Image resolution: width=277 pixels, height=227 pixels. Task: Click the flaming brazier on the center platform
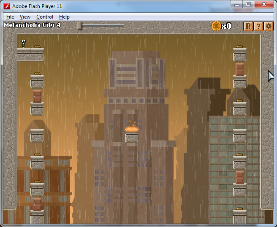tap(131, 127)
